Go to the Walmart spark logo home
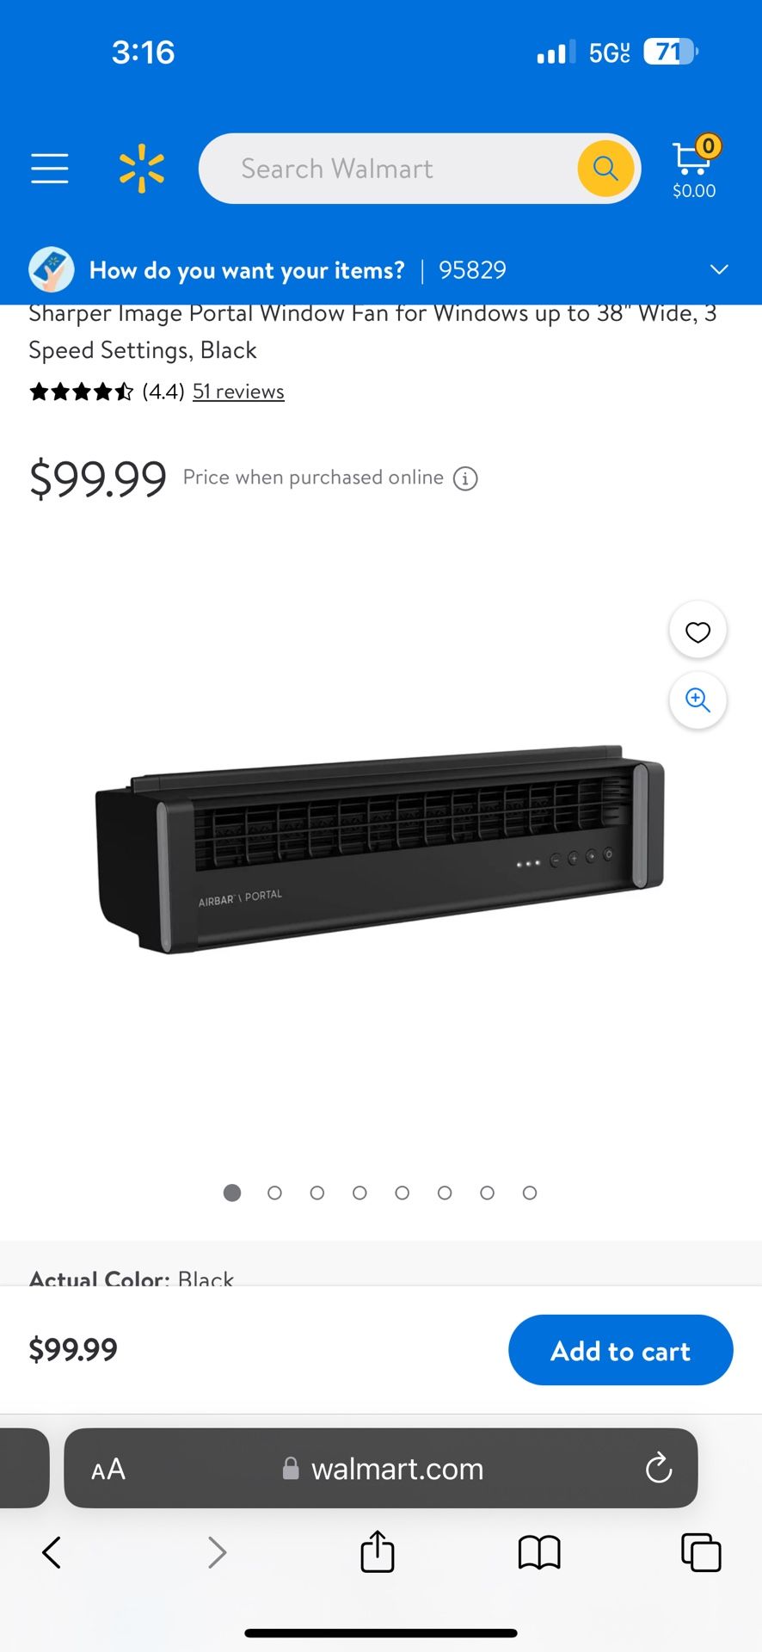The image size is (762, 1652). click(x=142, y=169)
